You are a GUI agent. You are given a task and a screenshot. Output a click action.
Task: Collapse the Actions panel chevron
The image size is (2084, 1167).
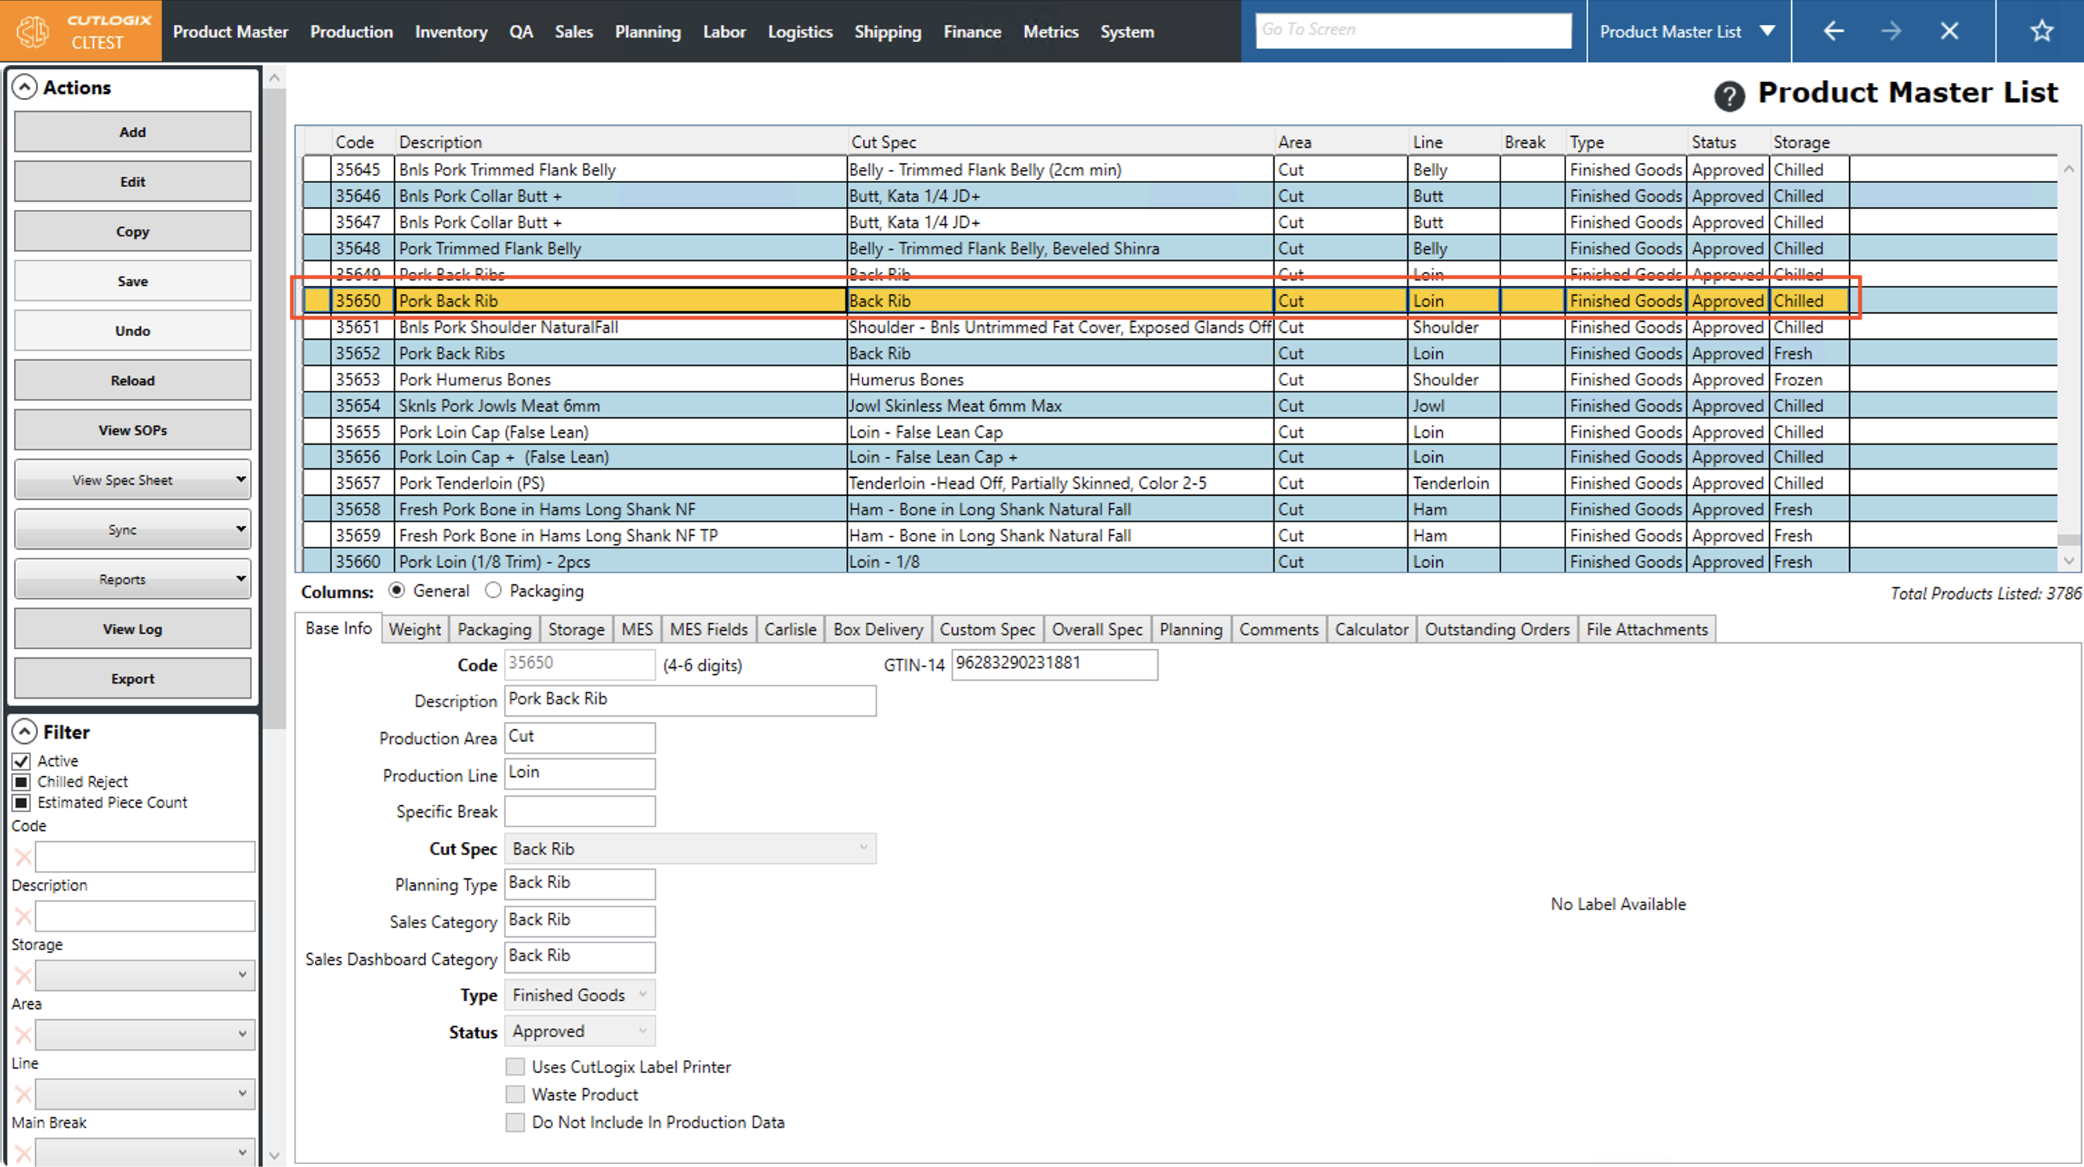(x=25, y=88)
